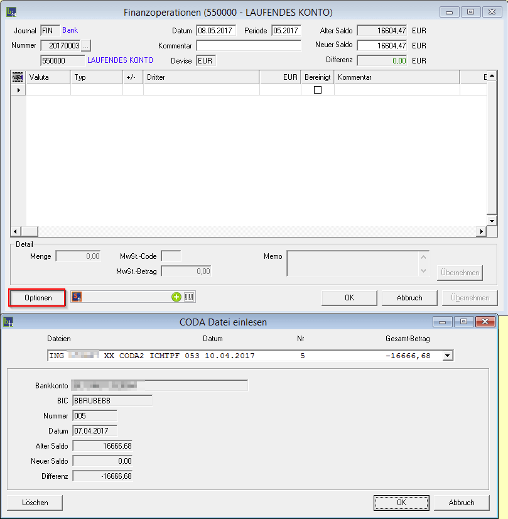Select the current row arrow marker
The width and height of the screenshot is (508, 519).
click(x=18, y=90)
